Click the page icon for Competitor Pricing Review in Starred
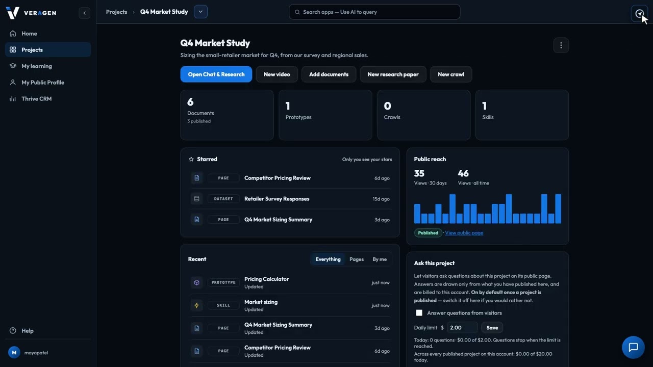Screen dimensions: 653x367 click(197, 178)
